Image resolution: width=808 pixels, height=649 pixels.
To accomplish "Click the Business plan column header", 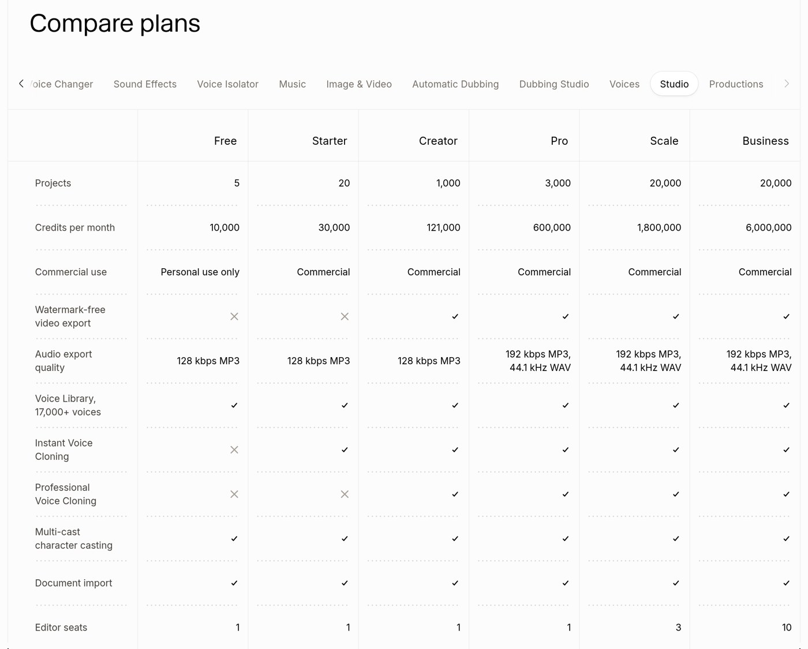I will (x=765, y=141).
